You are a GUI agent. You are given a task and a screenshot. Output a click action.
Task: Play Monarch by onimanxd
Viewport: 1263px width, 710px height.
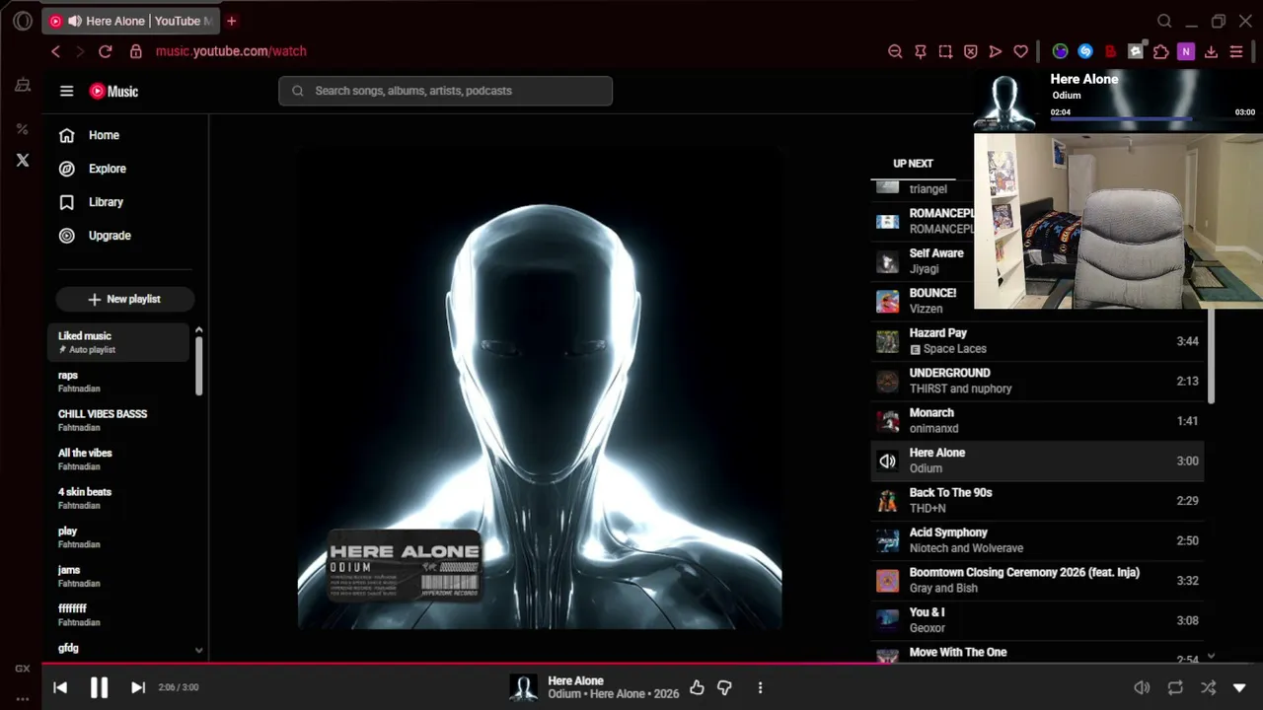[1038, 421]
